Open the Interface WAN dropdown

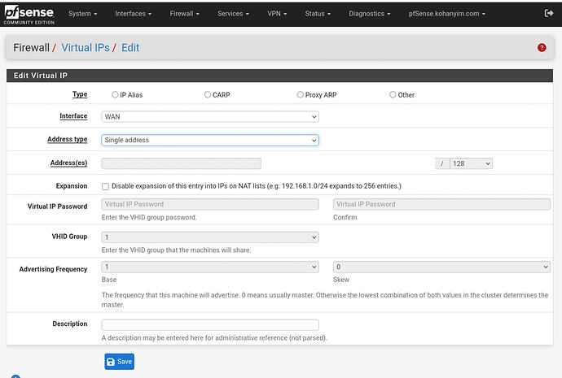coord(210,116)
